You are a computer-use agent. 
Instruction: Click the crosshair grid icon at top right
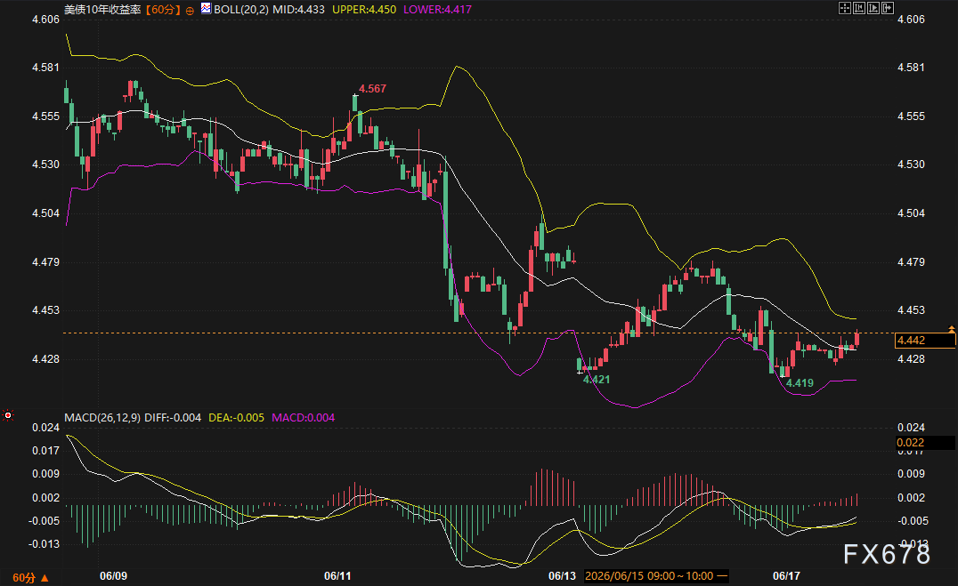tap(845, 8)
